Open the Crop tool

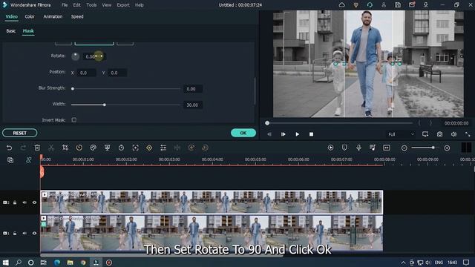65,148
